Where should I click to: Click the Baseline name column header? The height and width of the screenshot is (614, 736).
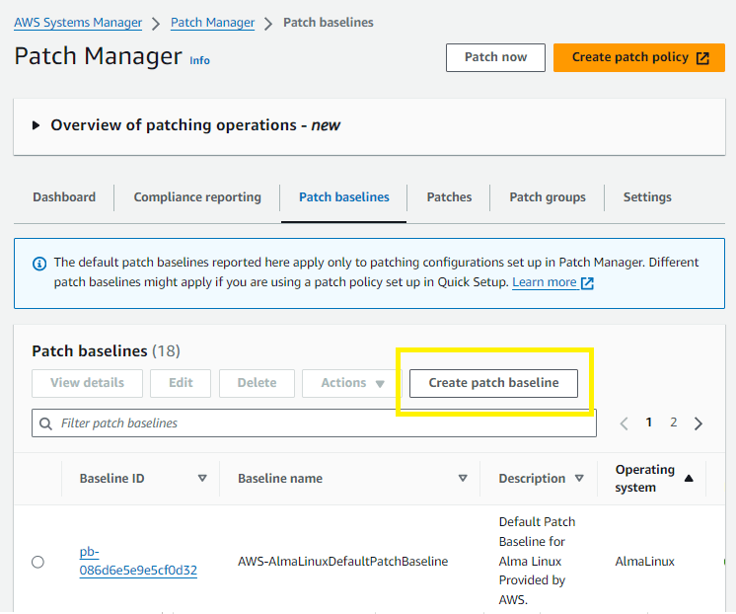pos(280,479)
